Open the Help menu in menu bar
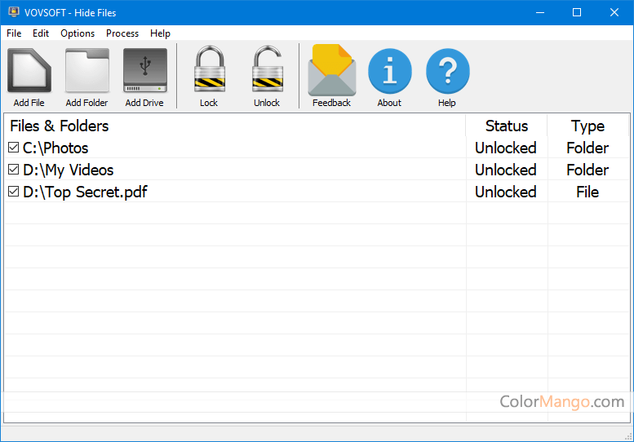This screenshot has height=442, width=634. [160, 33]
